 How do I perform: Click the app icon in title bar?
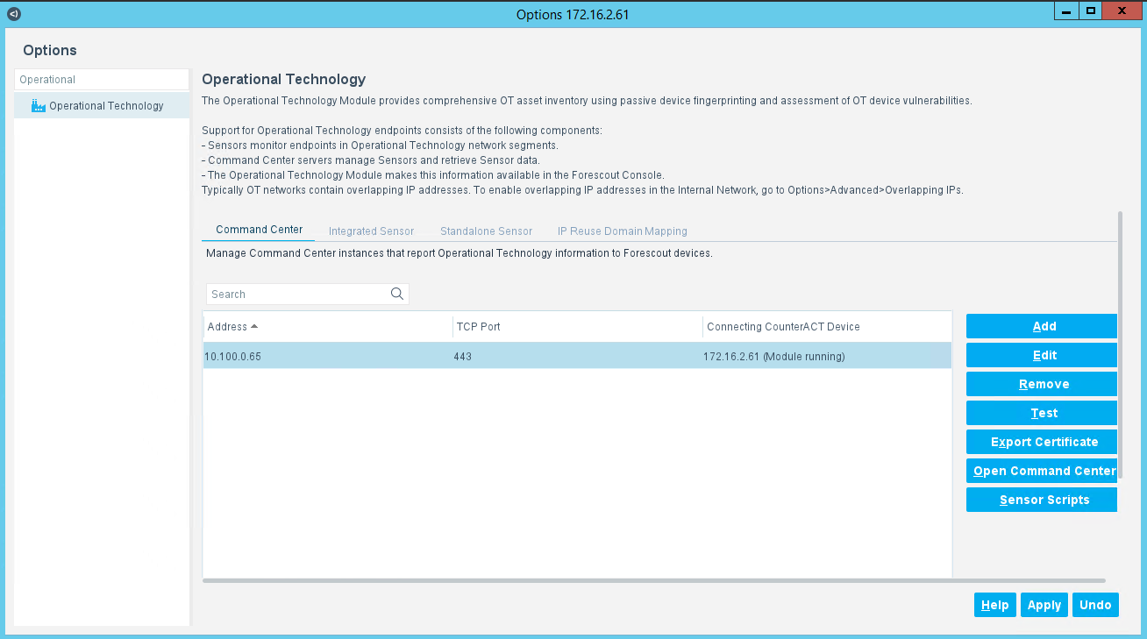(x=13, y=14)
